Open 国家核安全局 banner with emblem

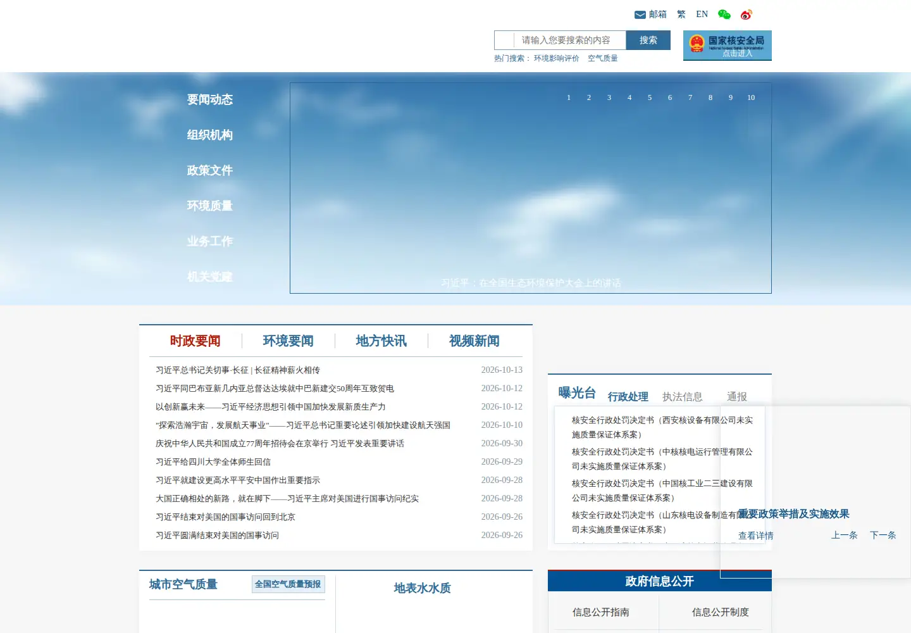tap(728, 46)
